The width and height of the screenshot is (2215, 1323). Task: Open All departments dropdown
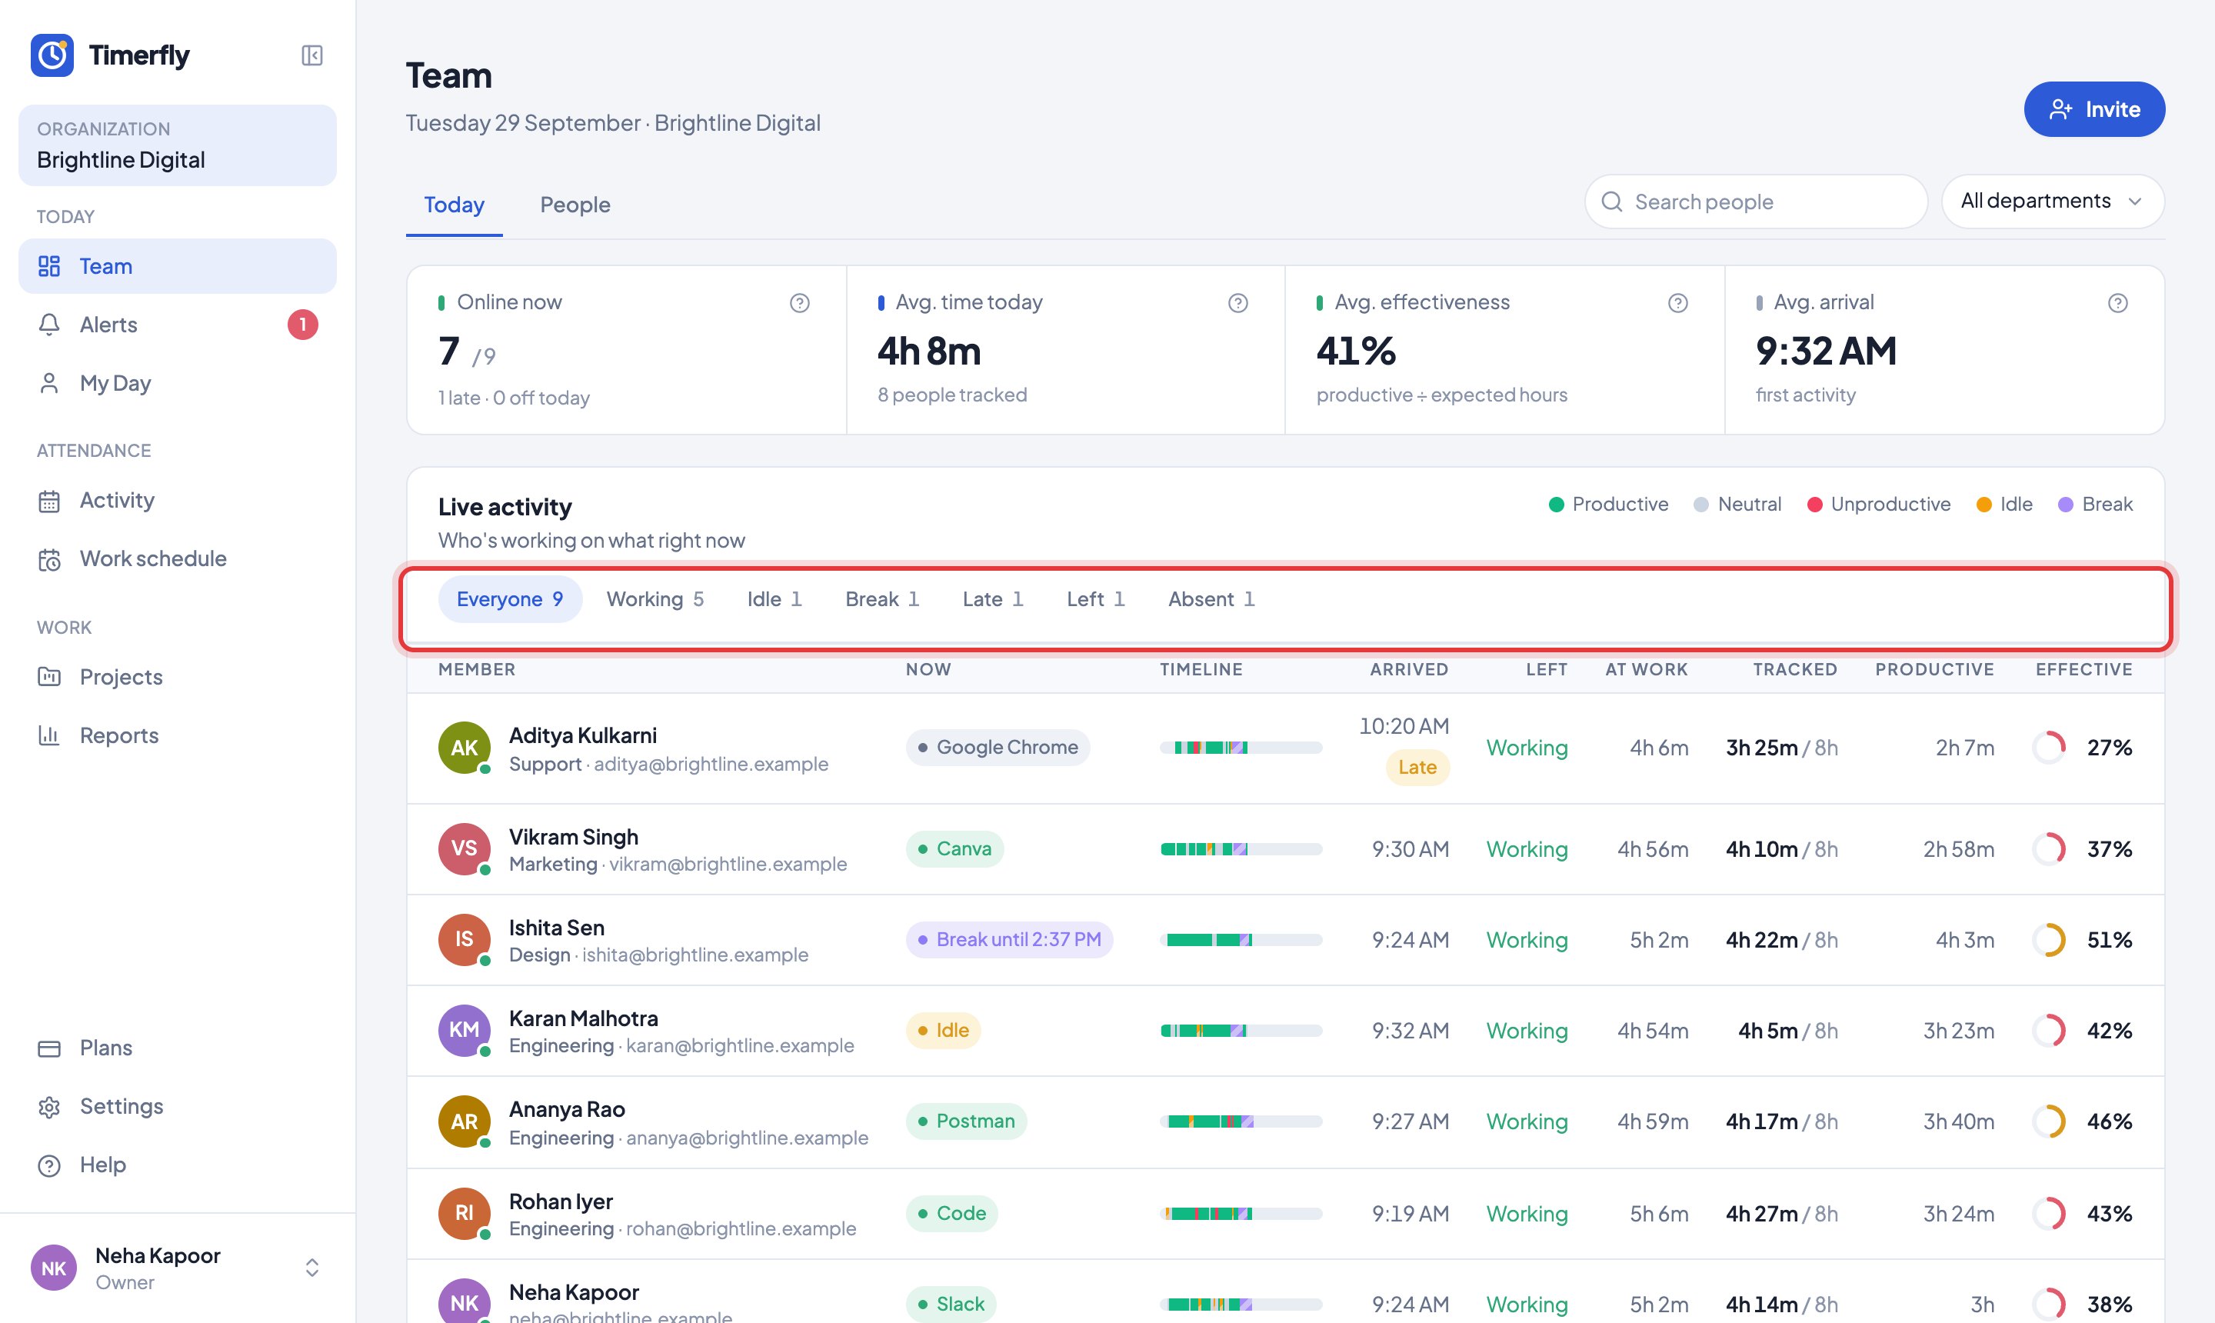2053,202
